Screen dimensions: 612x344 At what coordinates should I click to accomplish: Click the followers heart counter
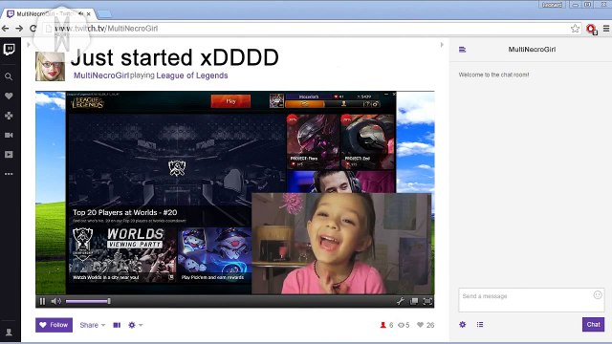pyautogui.click(x=426, y=325)
